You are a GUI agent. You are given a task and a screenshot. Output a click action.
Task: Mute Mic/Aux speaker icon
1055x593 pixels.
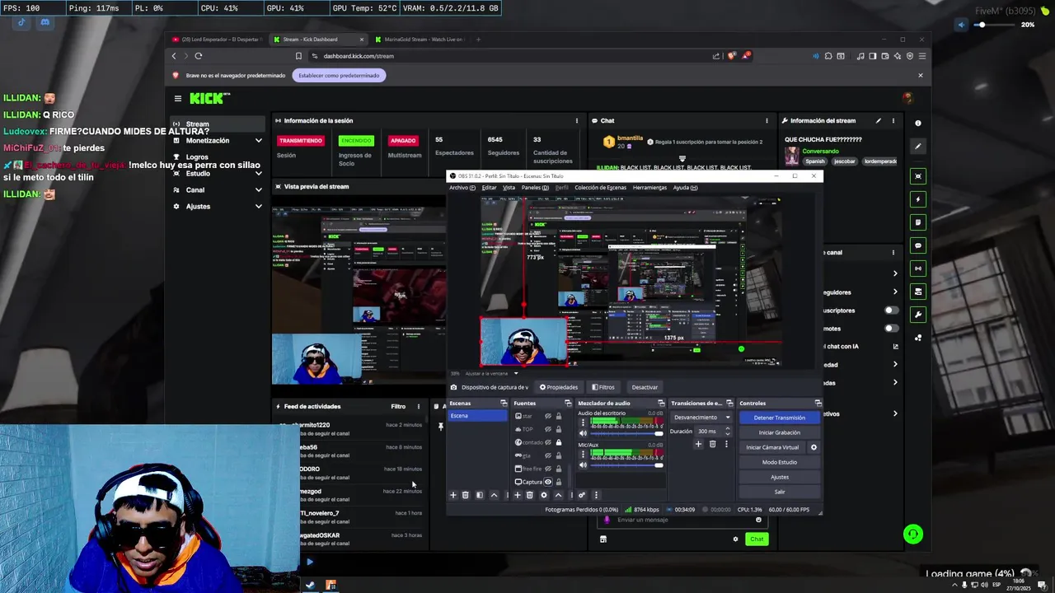pyautogui.click(x=583, y=465)
